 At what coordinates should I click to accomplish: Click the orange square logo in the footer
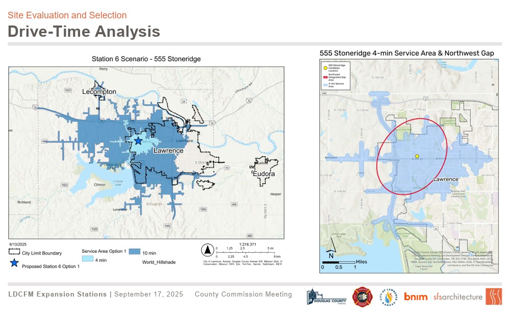[493, 297]
